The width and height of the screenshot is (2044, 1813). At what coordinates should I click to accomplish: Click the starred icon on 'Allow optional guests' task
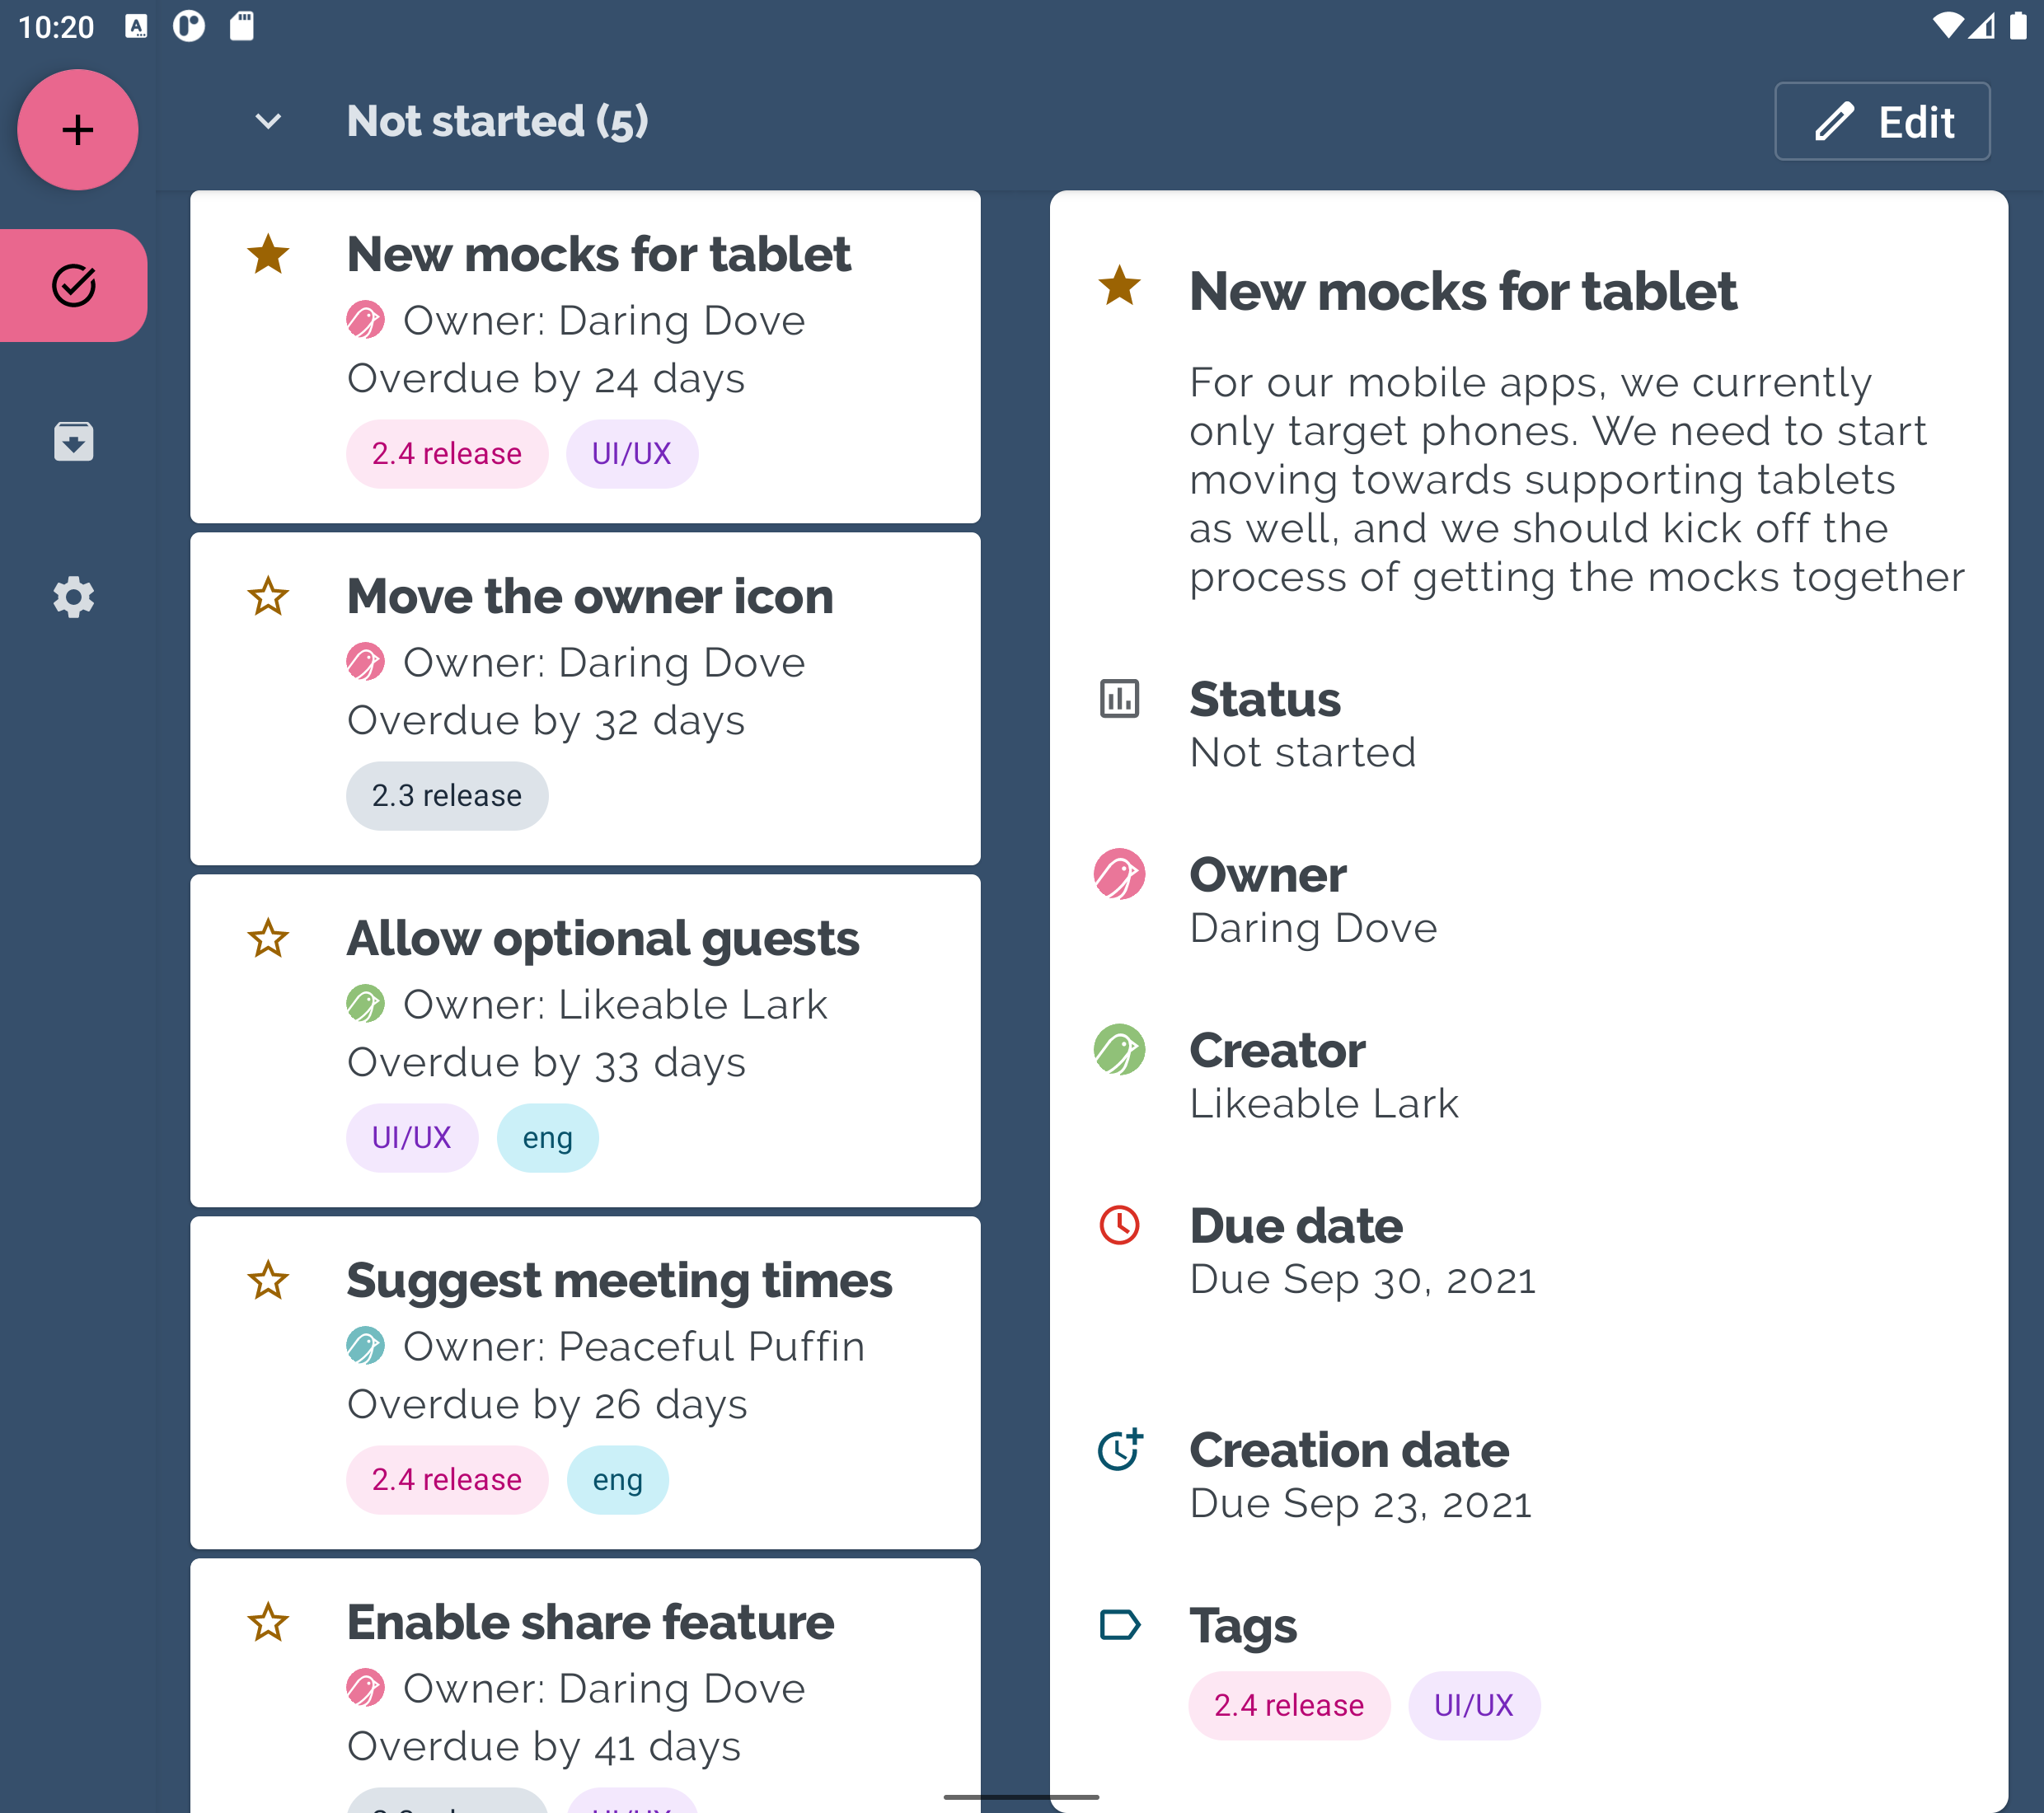[x=270, y=938]
